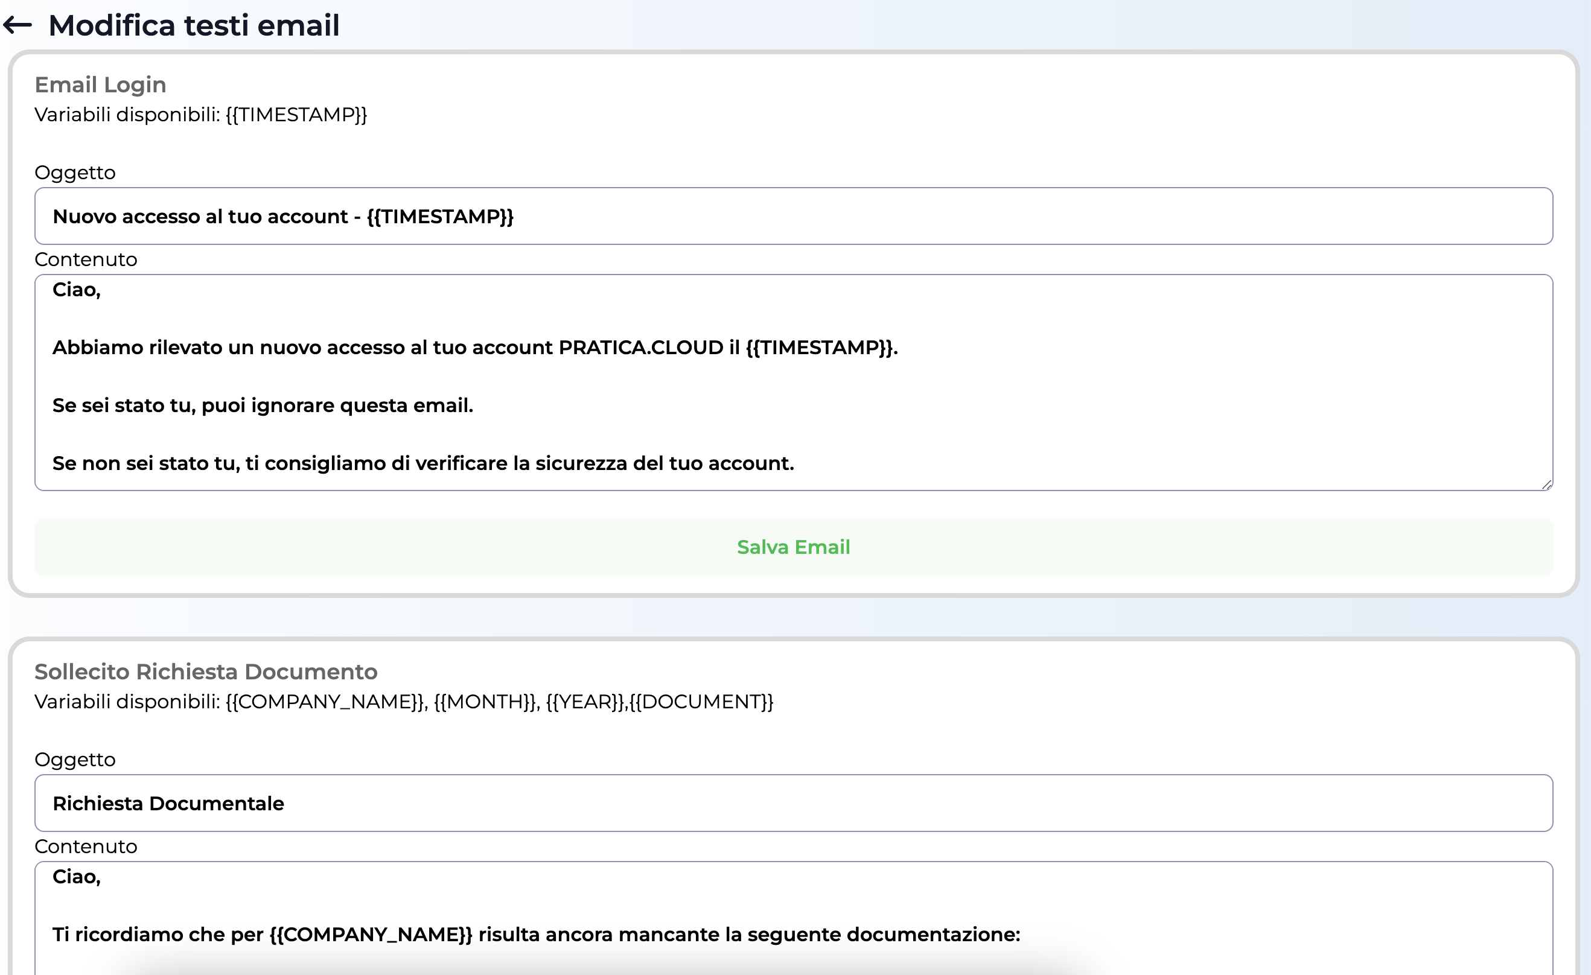1591x975 pixels.
Task: Click the Contenuto label under Email Login
Action: coord(85,259)
